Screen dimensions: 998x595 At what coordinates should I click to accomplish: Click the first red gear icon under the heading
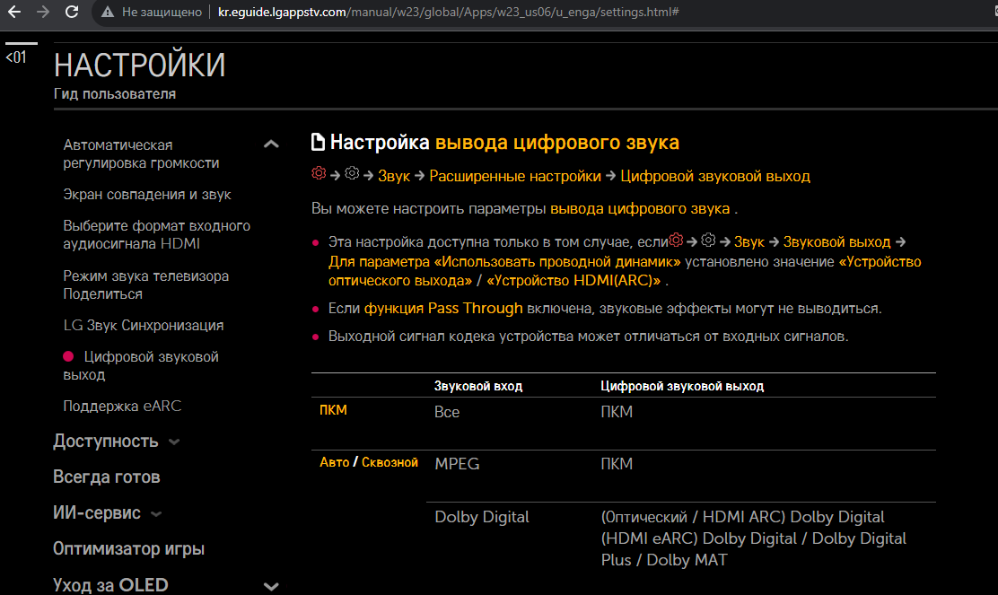tap(319, 175)
